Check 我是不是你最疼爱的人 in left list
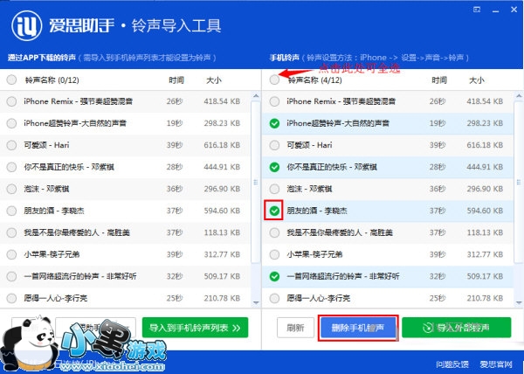This screenshot has width=524, height=374. pyautogui.click(x=11, y=232)
